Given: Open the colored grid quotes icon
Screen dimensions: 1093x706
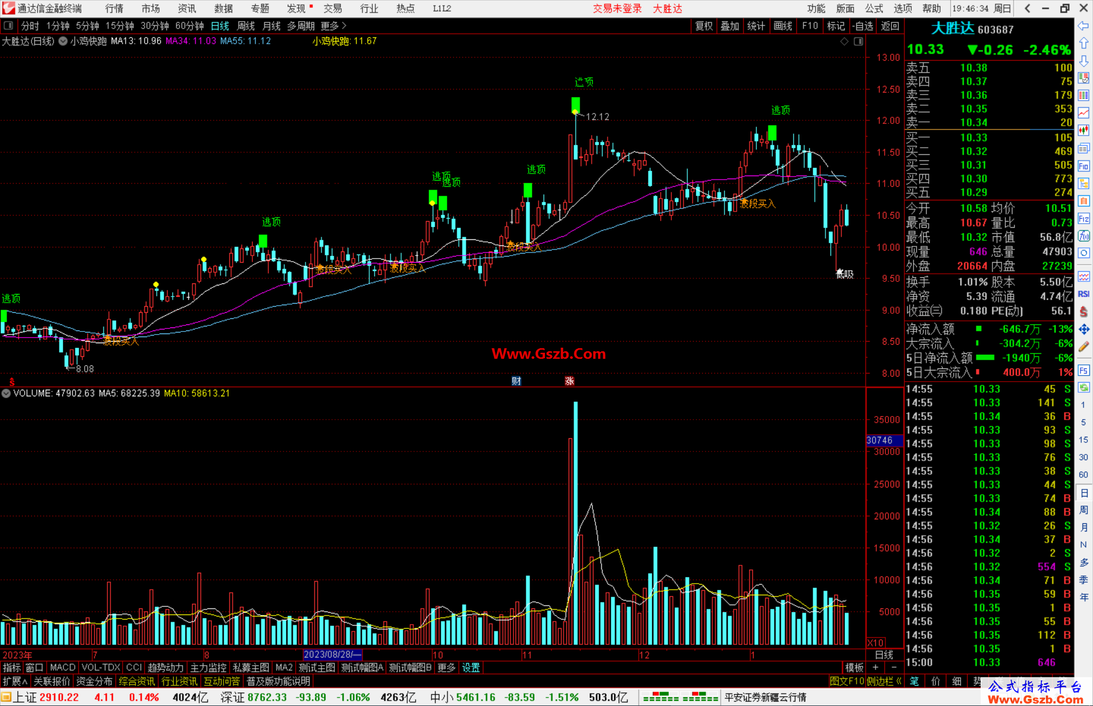Looking at the screenshot, I should (x=1083, y=96).
